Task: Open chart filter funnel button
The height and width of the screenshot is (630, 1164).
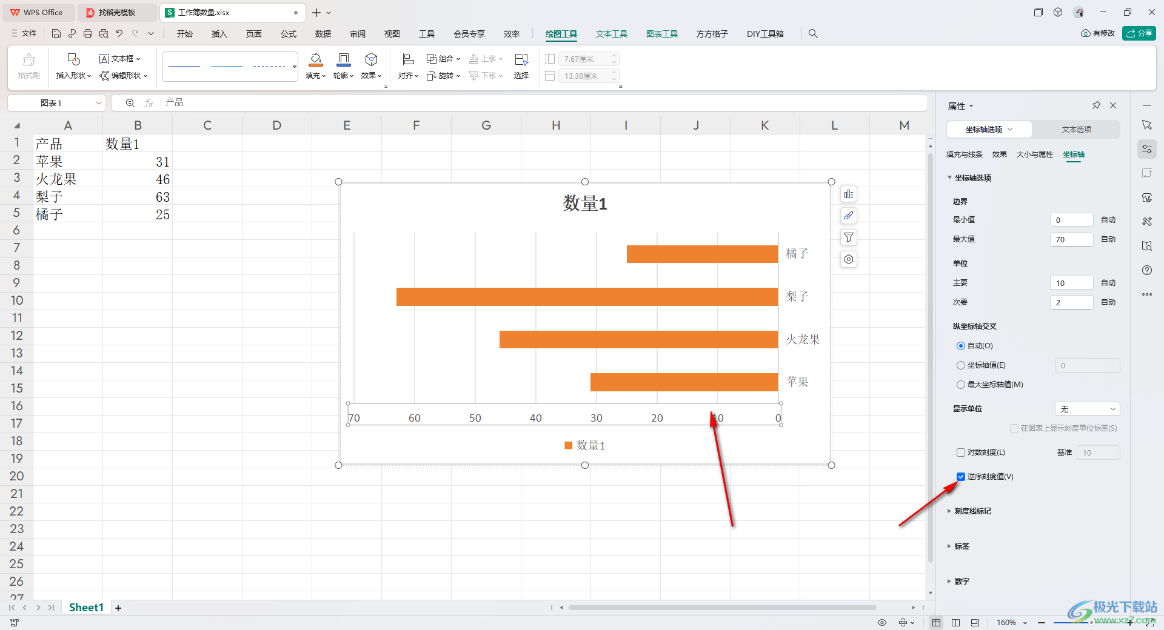Action: 849,237
